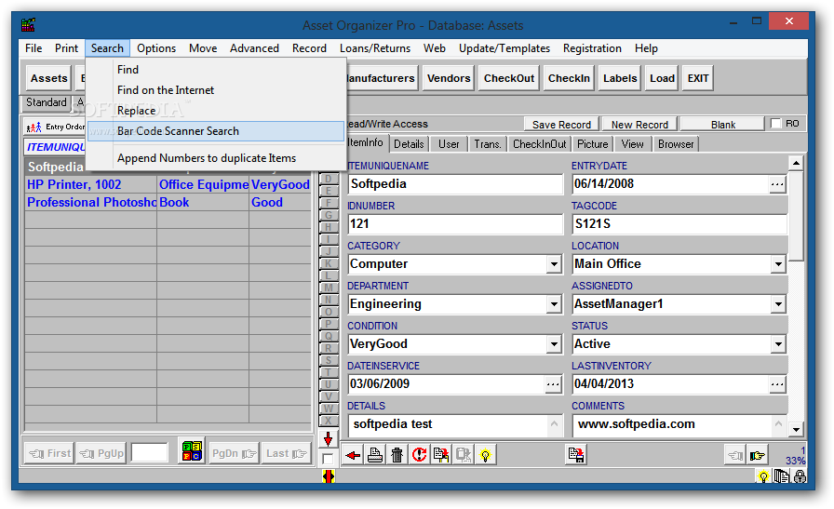Click the red exclamation refresh icon
834x509 pixels.
click(419, 455)
